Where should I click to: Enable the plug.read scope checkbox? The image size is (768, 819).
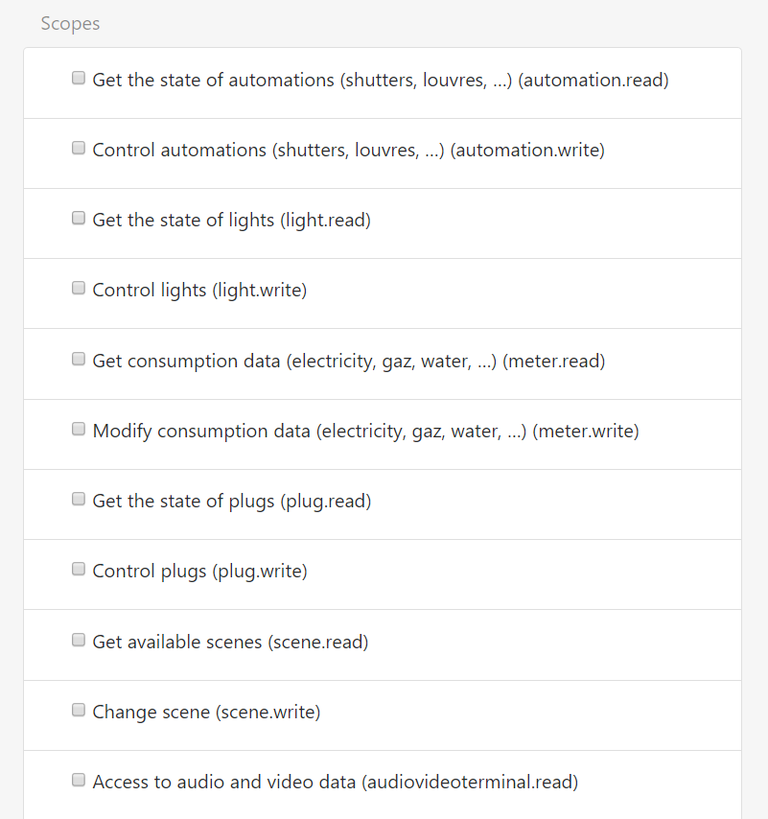click(x=78, y=499)
